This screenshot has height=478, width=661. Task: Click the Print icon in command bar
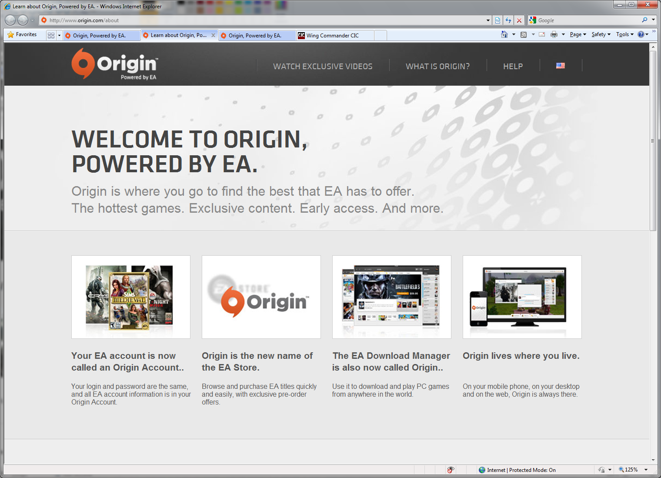(x=554, y=34)
